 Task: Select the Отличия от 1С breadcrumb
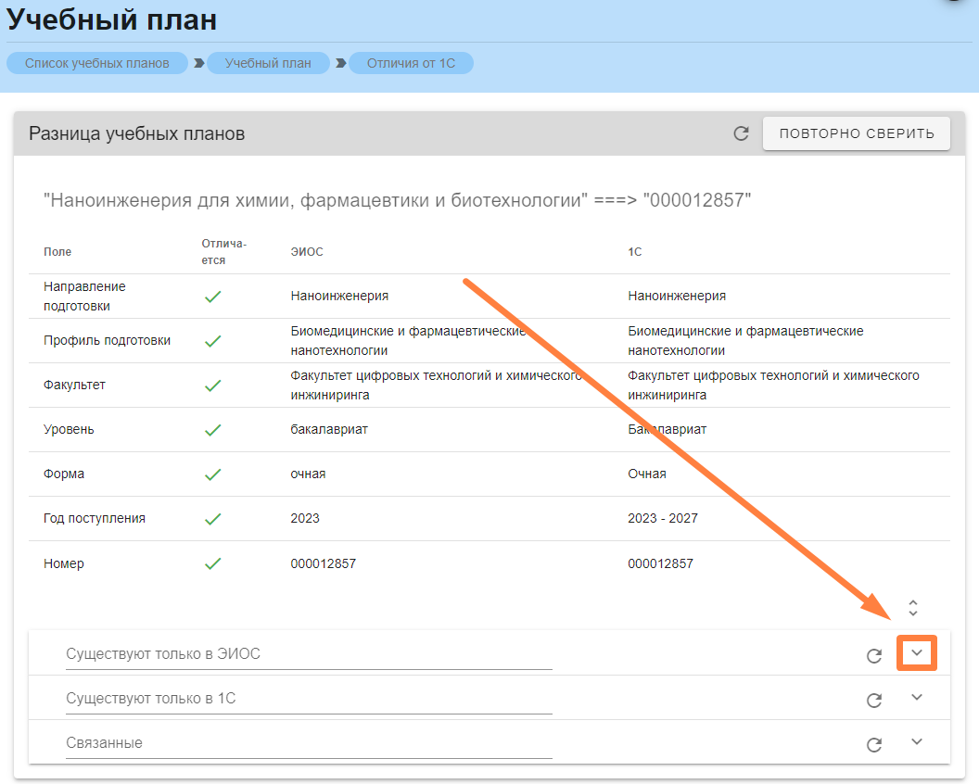[411, 63]
